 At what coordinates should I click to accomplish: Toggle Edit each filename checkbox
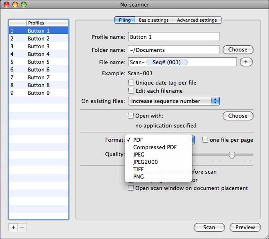tap(131, 91)
